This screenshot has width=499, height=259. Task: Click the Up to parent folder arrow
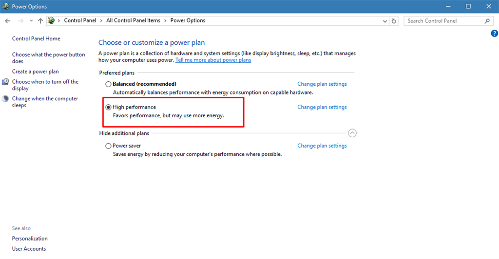(x=40, y=21)
